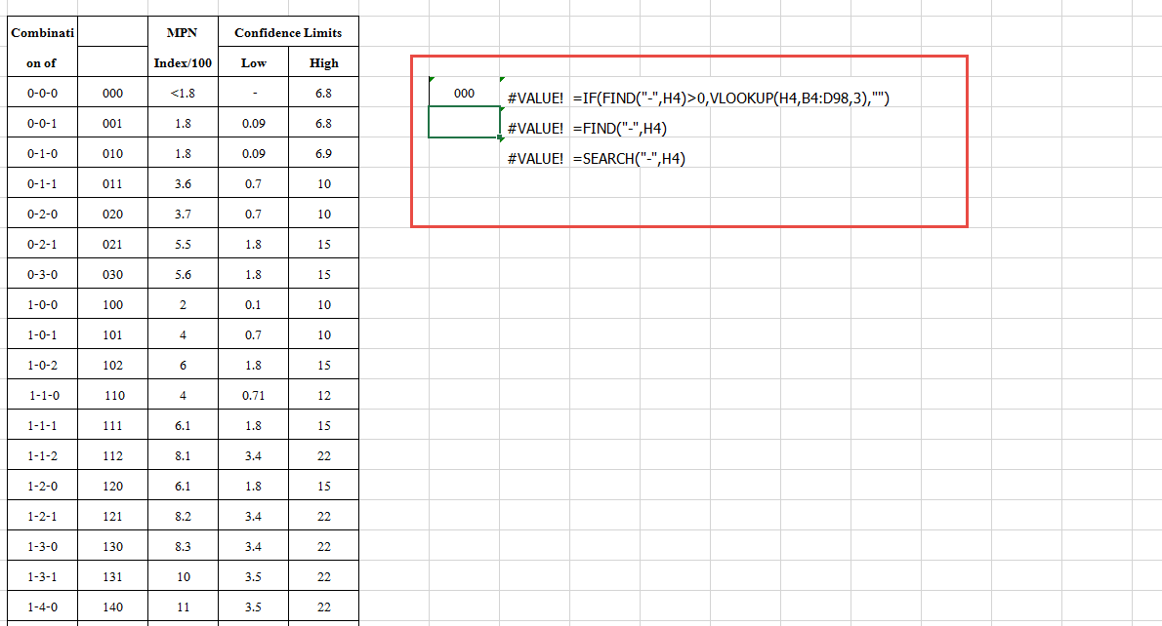Select the MPN value 3.6
The width and height of the screenshot is (1162, 626).
point(183,184)
